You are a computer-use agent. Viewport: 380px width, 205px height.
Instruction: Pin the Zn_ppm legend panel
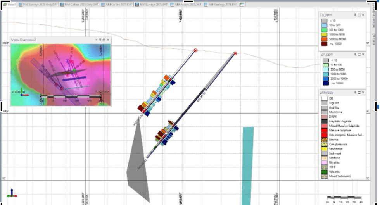click(355, 55)
